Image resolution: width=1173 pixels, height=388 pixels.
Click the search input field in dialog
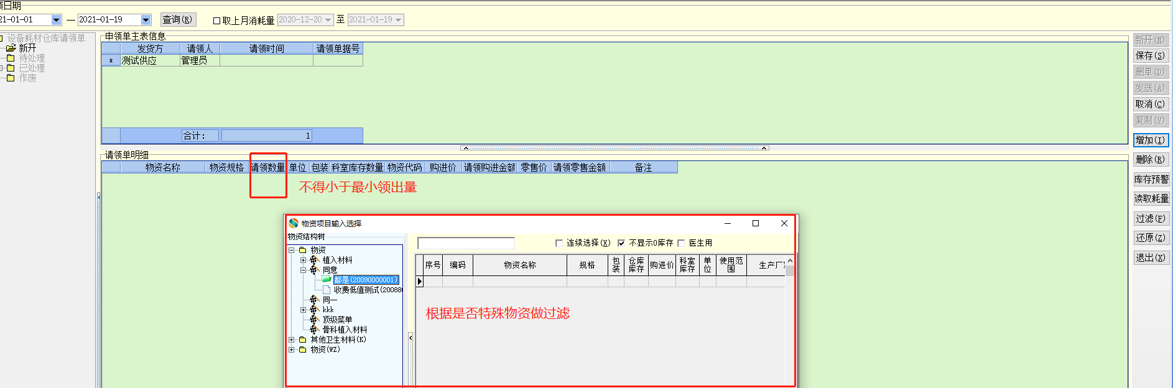coord(466,243)
